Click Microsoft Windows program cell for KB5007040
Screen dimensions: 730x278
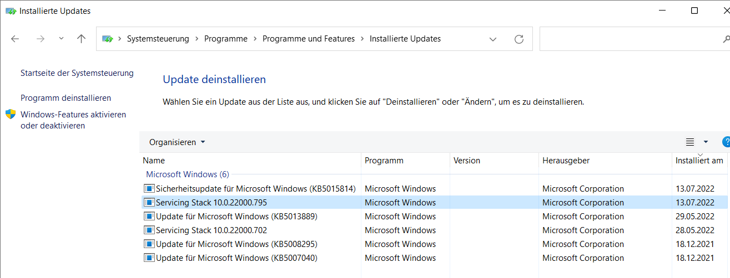[x=400, y=258]
